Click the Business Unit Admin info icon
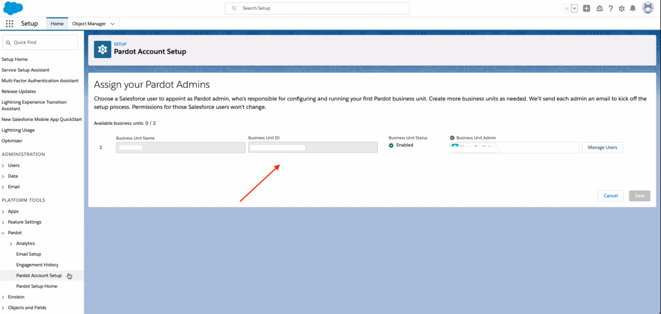 tap(452, 138)
